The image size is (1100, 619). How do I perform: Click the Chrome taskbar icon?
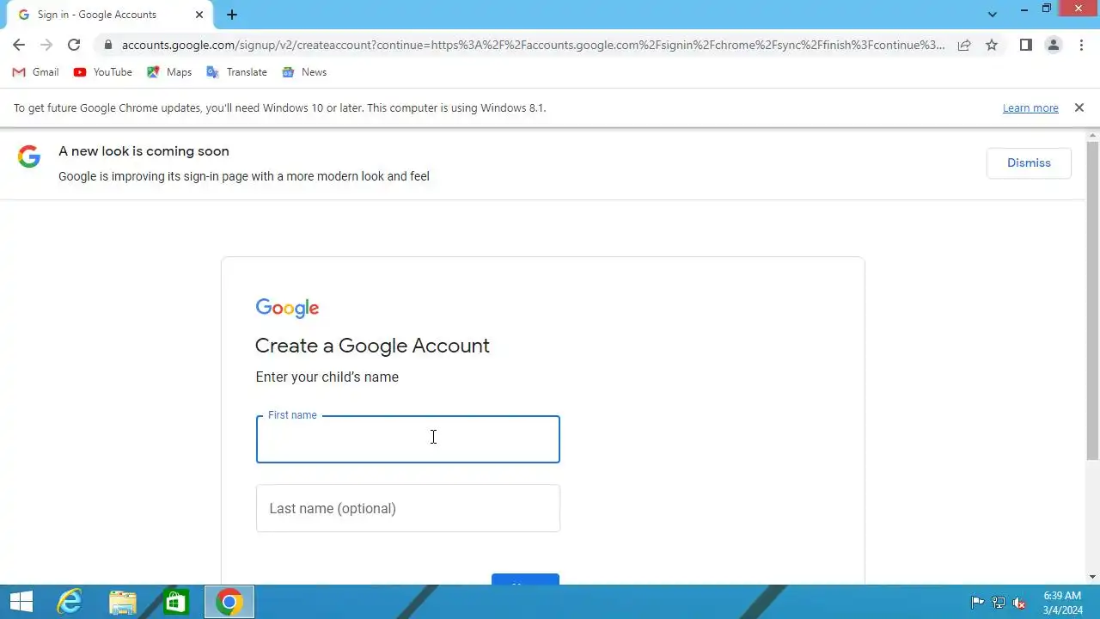(x=229, y=602)
